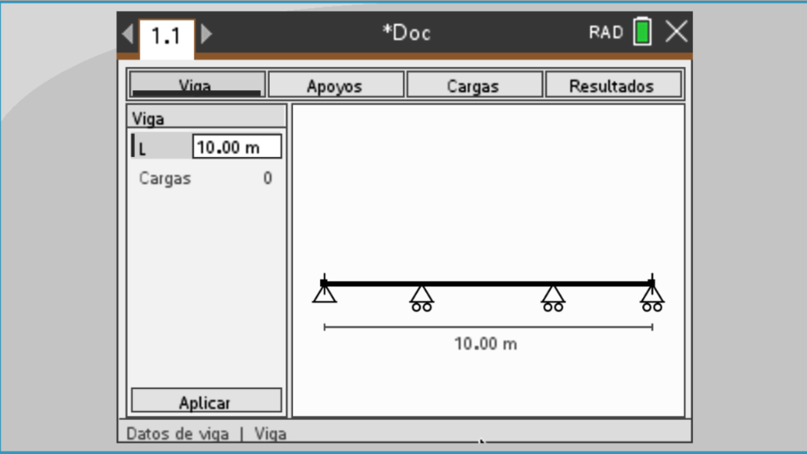This screenshot has width=807, height=454.
Task: Click the Aplicar button
Action: pyautogui.click(x=206, y=402)
